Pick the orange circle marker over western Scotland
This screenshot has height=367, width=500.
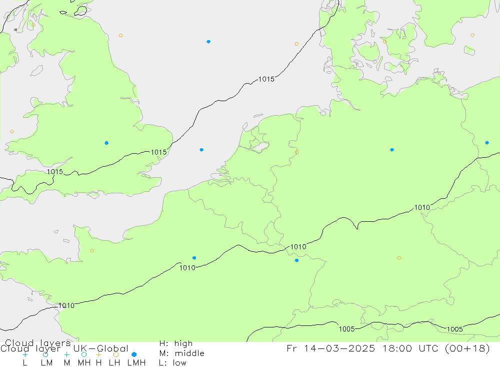tap(33, 25)
